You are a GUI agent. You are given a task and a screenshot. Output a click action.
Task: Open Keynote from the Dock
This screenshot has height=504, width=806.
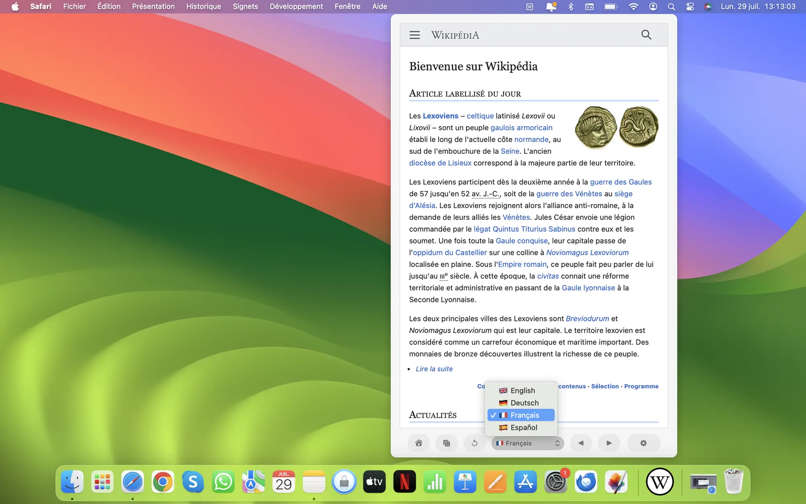point(465,482)
